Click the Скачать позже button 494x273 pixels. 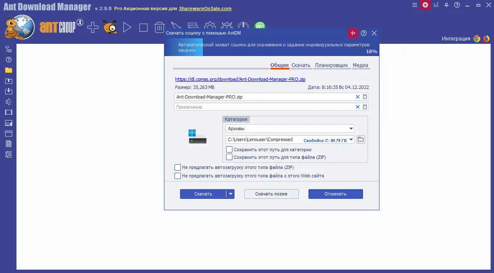point(271,194)
